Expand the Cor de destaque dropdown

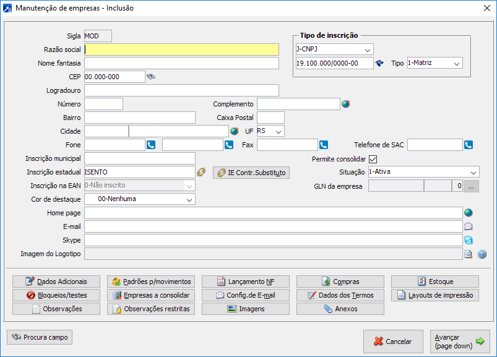[188, 199]
